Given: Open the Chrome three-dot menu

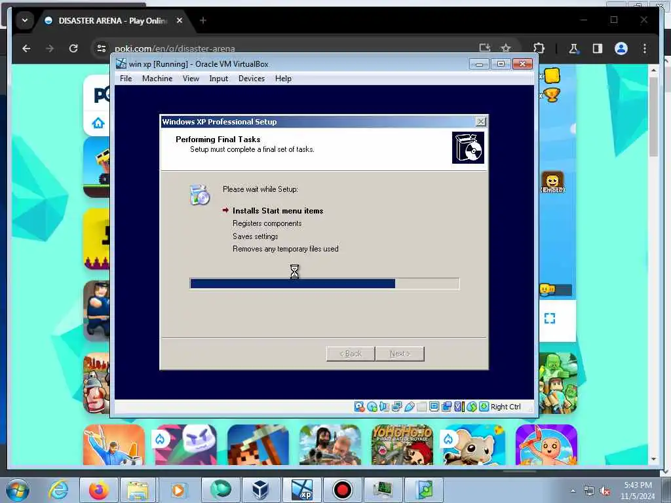Looking at the screenshot, I should pyautogui.click(x=645, y=48).
